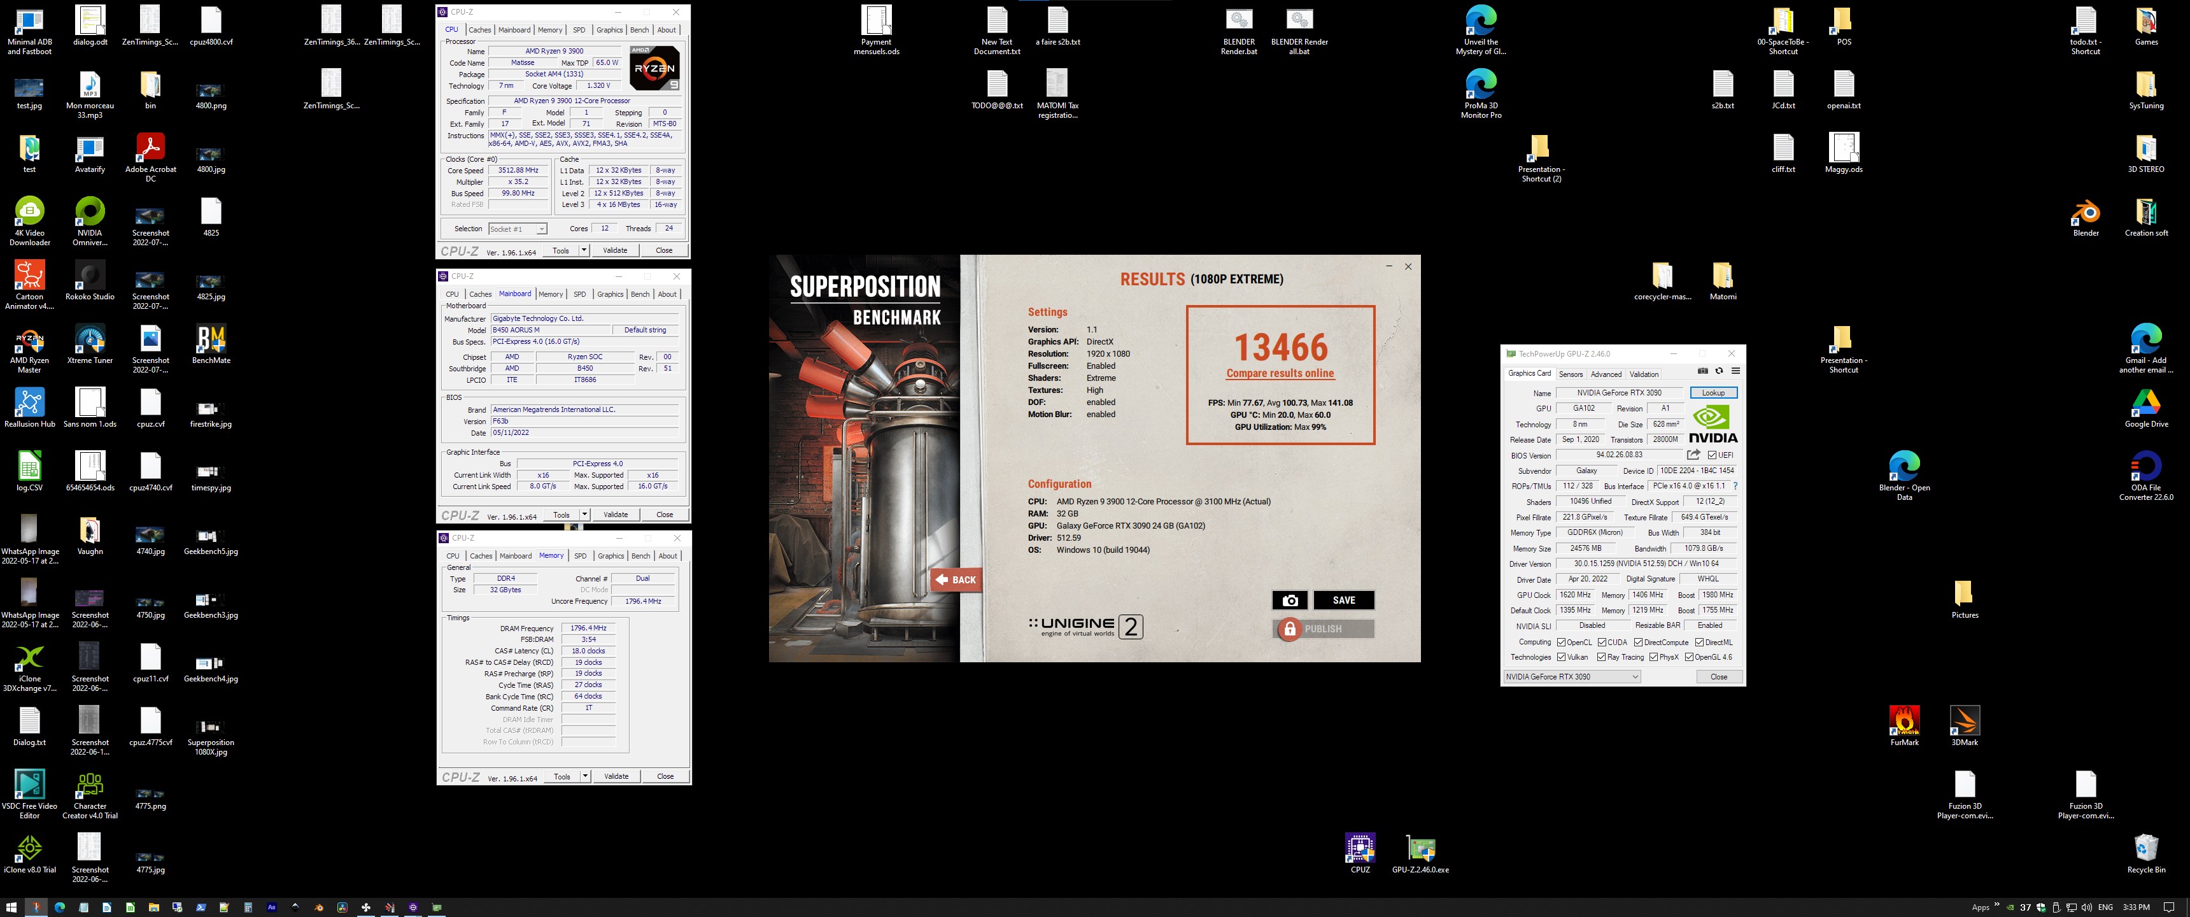
Task: Open the Windows Start menu
Action: pos(11,907)
